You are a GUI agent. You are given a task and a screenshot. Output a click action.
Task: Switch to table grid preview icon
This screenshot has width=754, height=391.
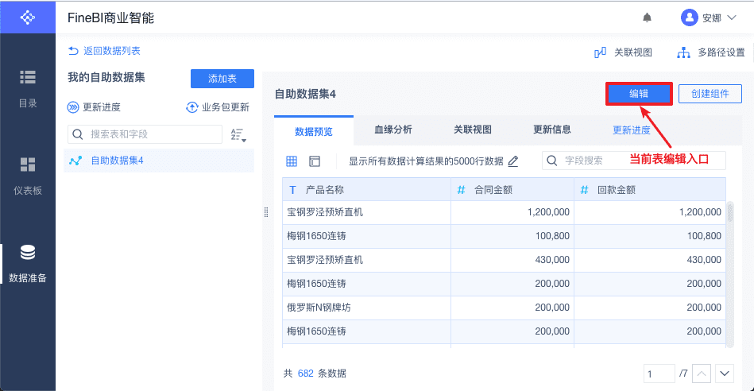coord(292,161)
